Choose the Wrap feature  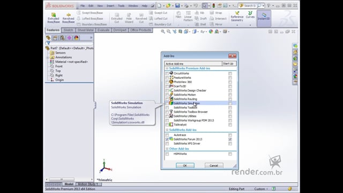(215, 13)
